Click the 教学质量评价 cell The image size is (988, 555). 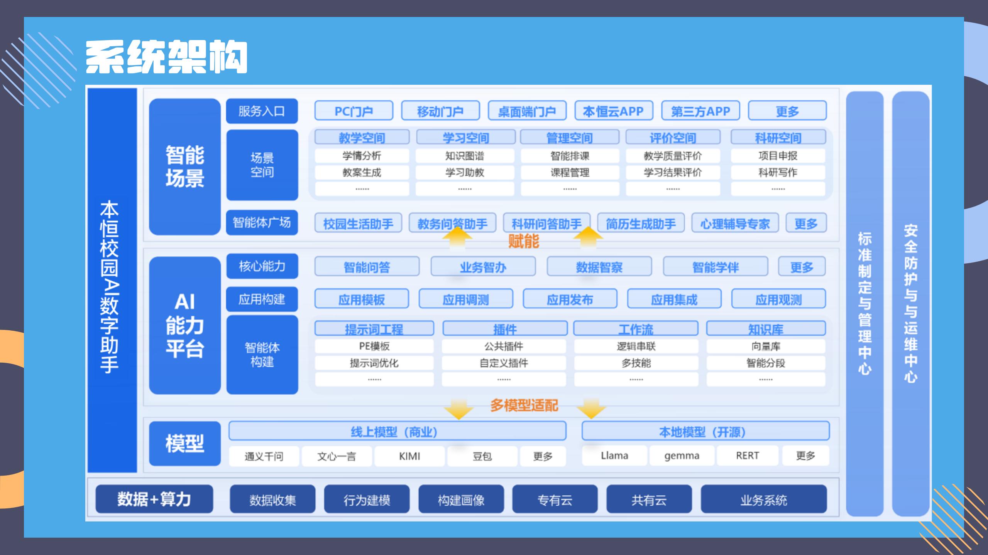tap(673, 156)
